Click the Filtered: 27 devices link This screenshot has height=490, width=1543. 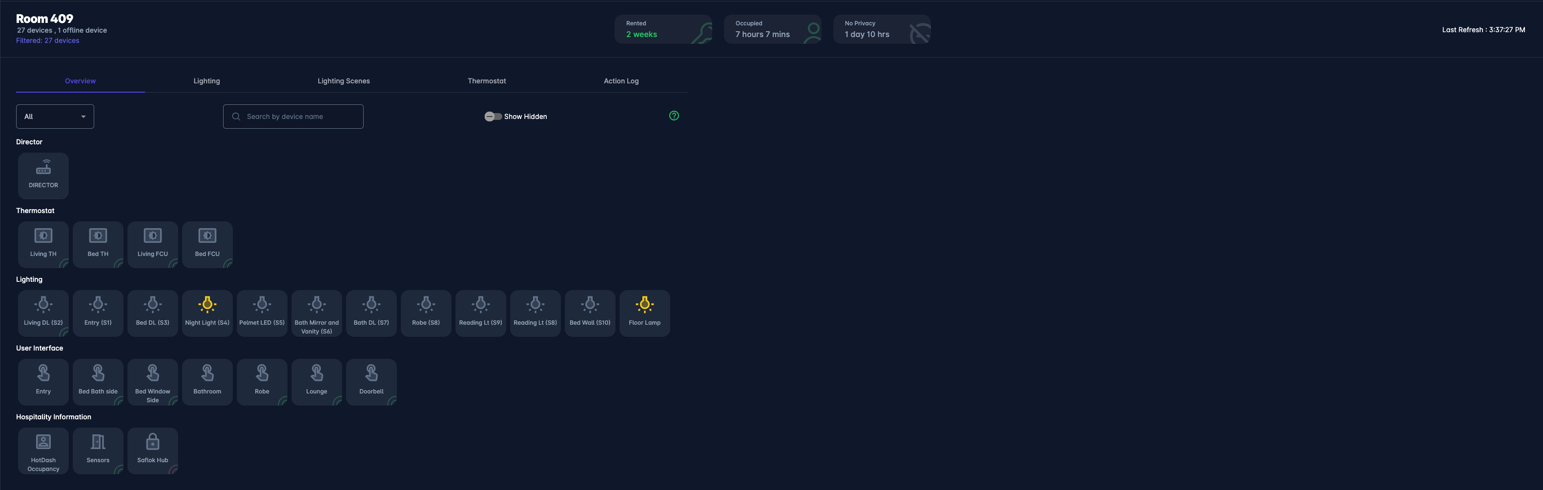[x=47, y=40]
